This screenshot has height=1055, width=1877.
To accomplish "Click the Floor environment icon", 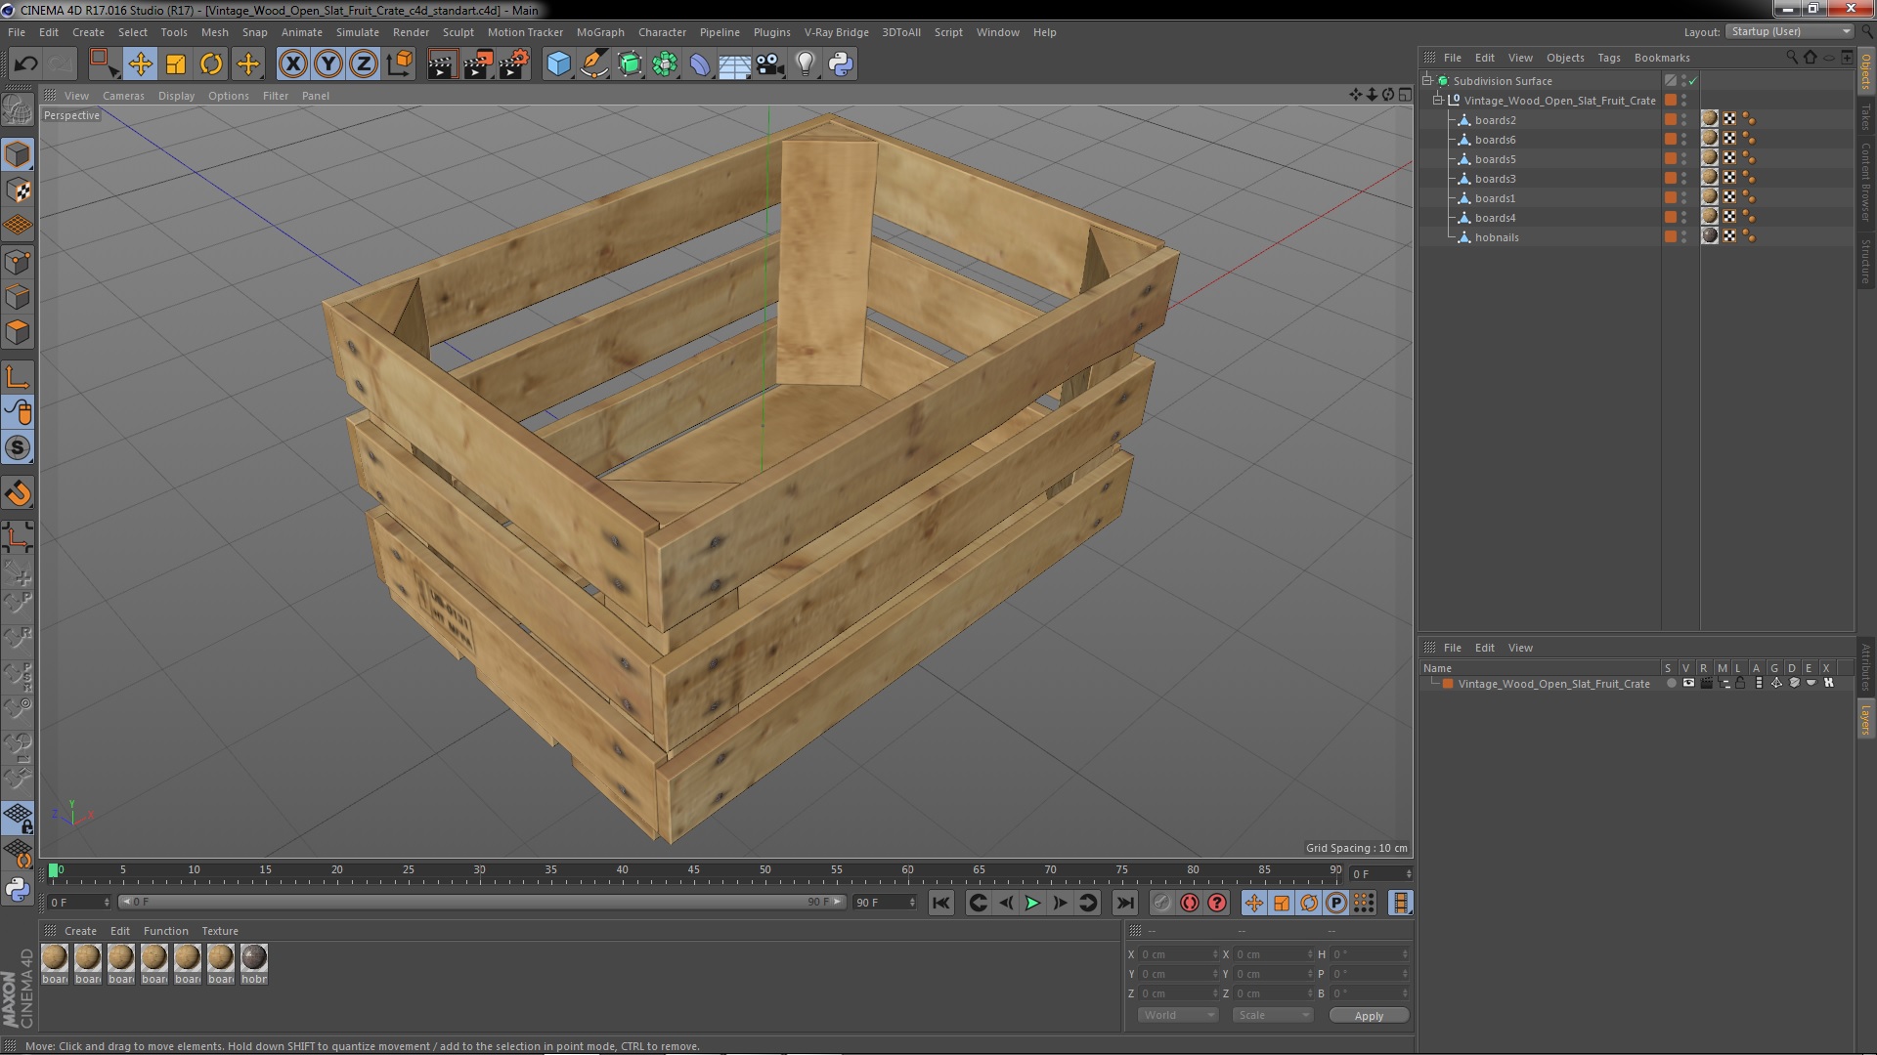I will tap(734, 64).
